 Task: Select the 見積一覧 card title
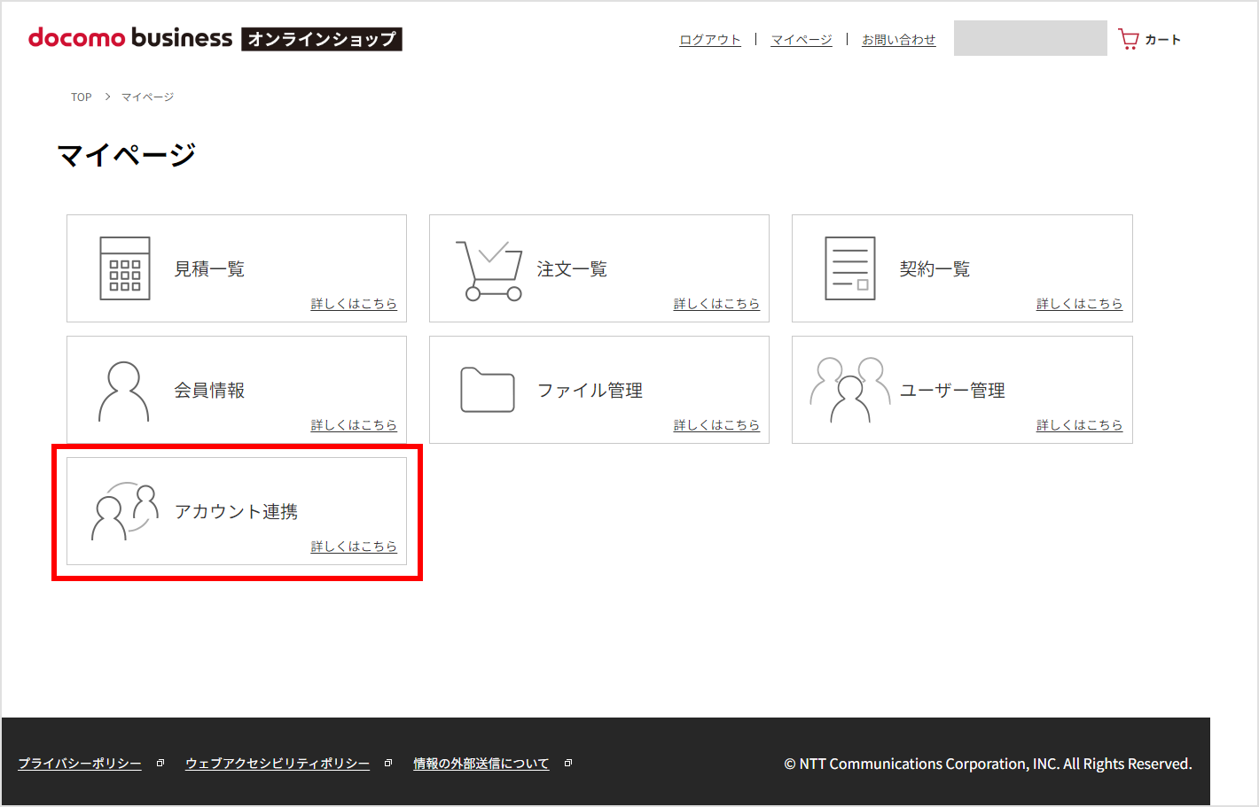[x=209, y=269]
